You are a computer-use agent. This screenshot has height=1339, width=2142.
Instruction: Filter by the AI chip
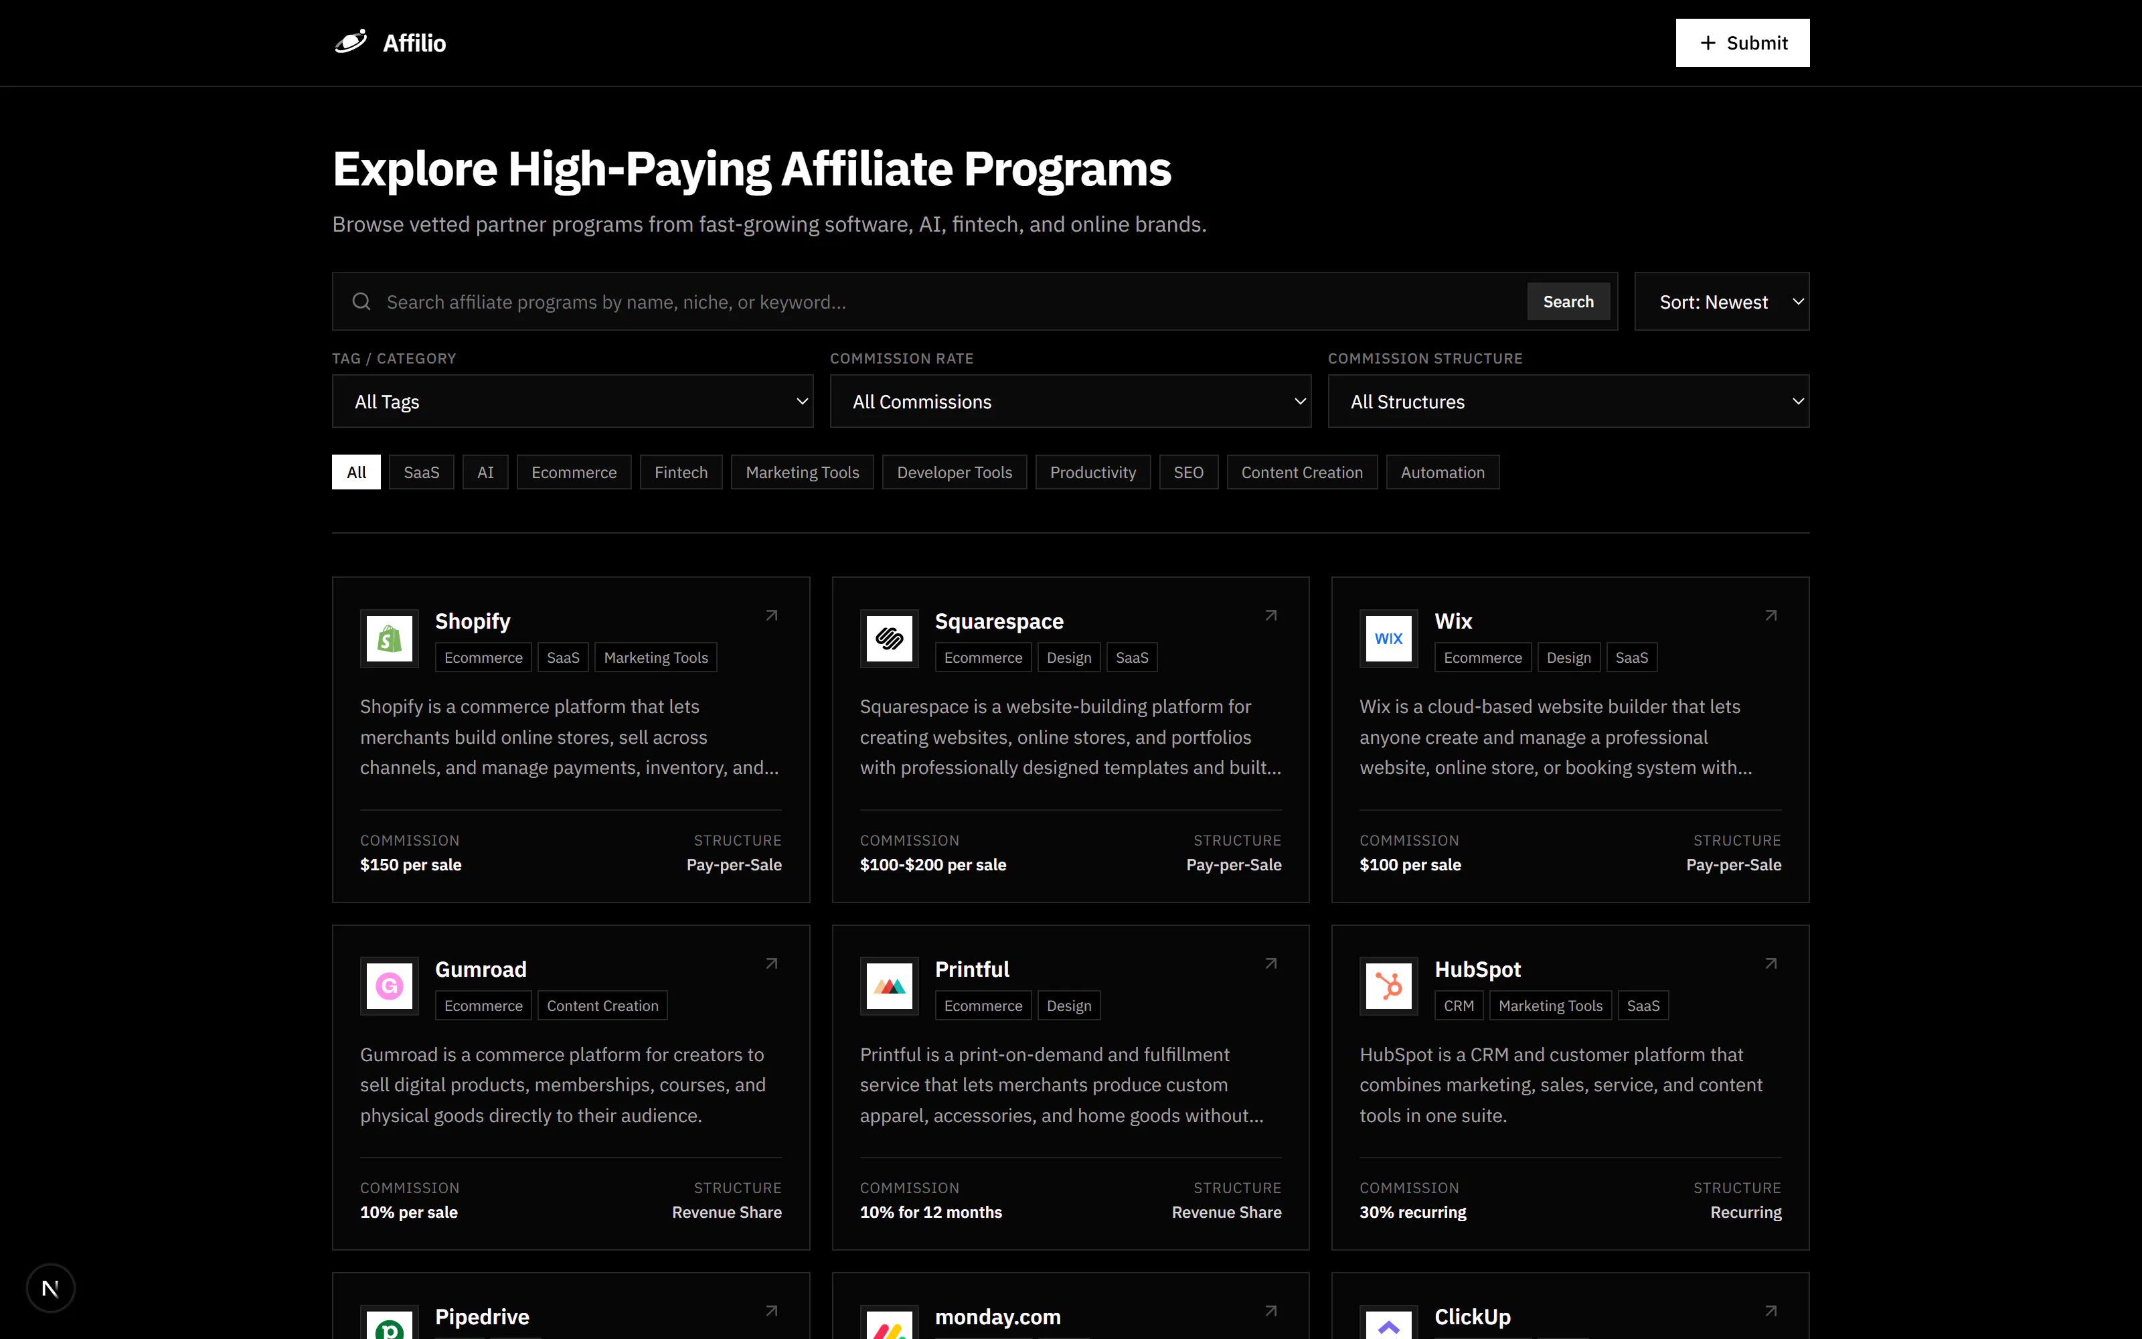pos(485,472)
